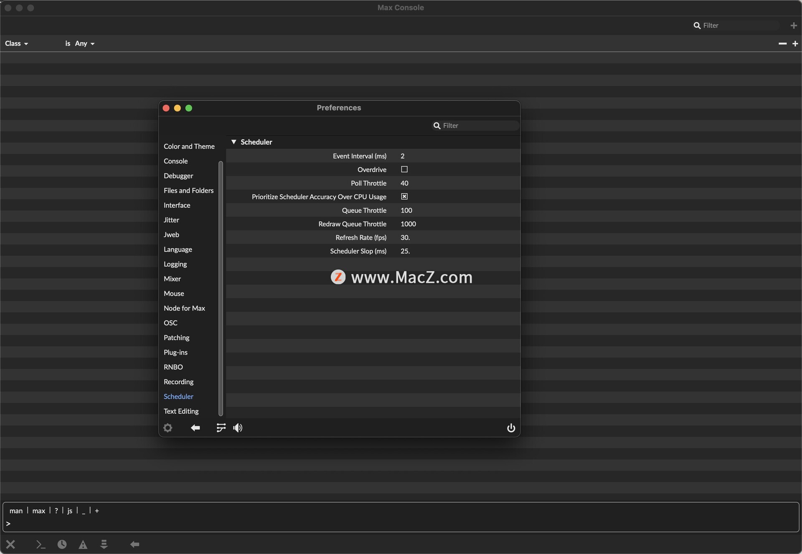The height and width of the screenshot is (554, 802).
Task: Go to Plug-ins preferences category
Action: pos(175,353)
